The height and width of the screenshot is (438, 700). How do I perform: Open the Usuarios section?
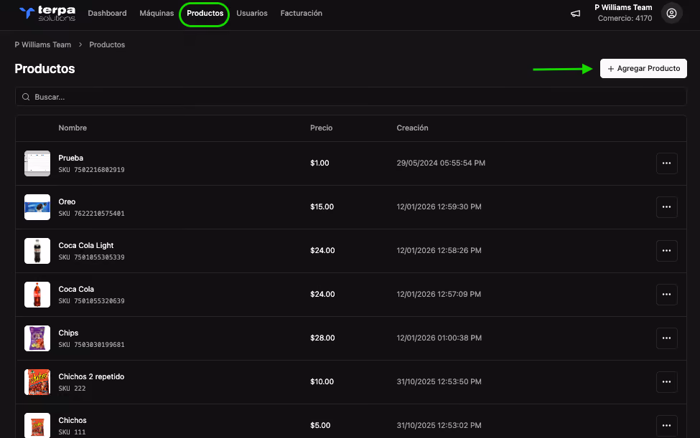[x=252, y=14]
